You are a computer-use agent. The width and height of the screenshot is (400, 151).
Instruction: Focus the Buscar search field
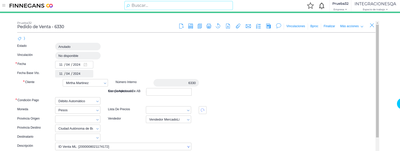[x=179, y=6]
